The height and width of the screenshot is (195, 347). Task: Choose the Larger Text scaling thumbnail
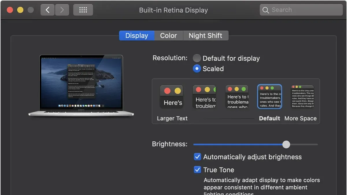pyautogui.click(x=172, y=96)
